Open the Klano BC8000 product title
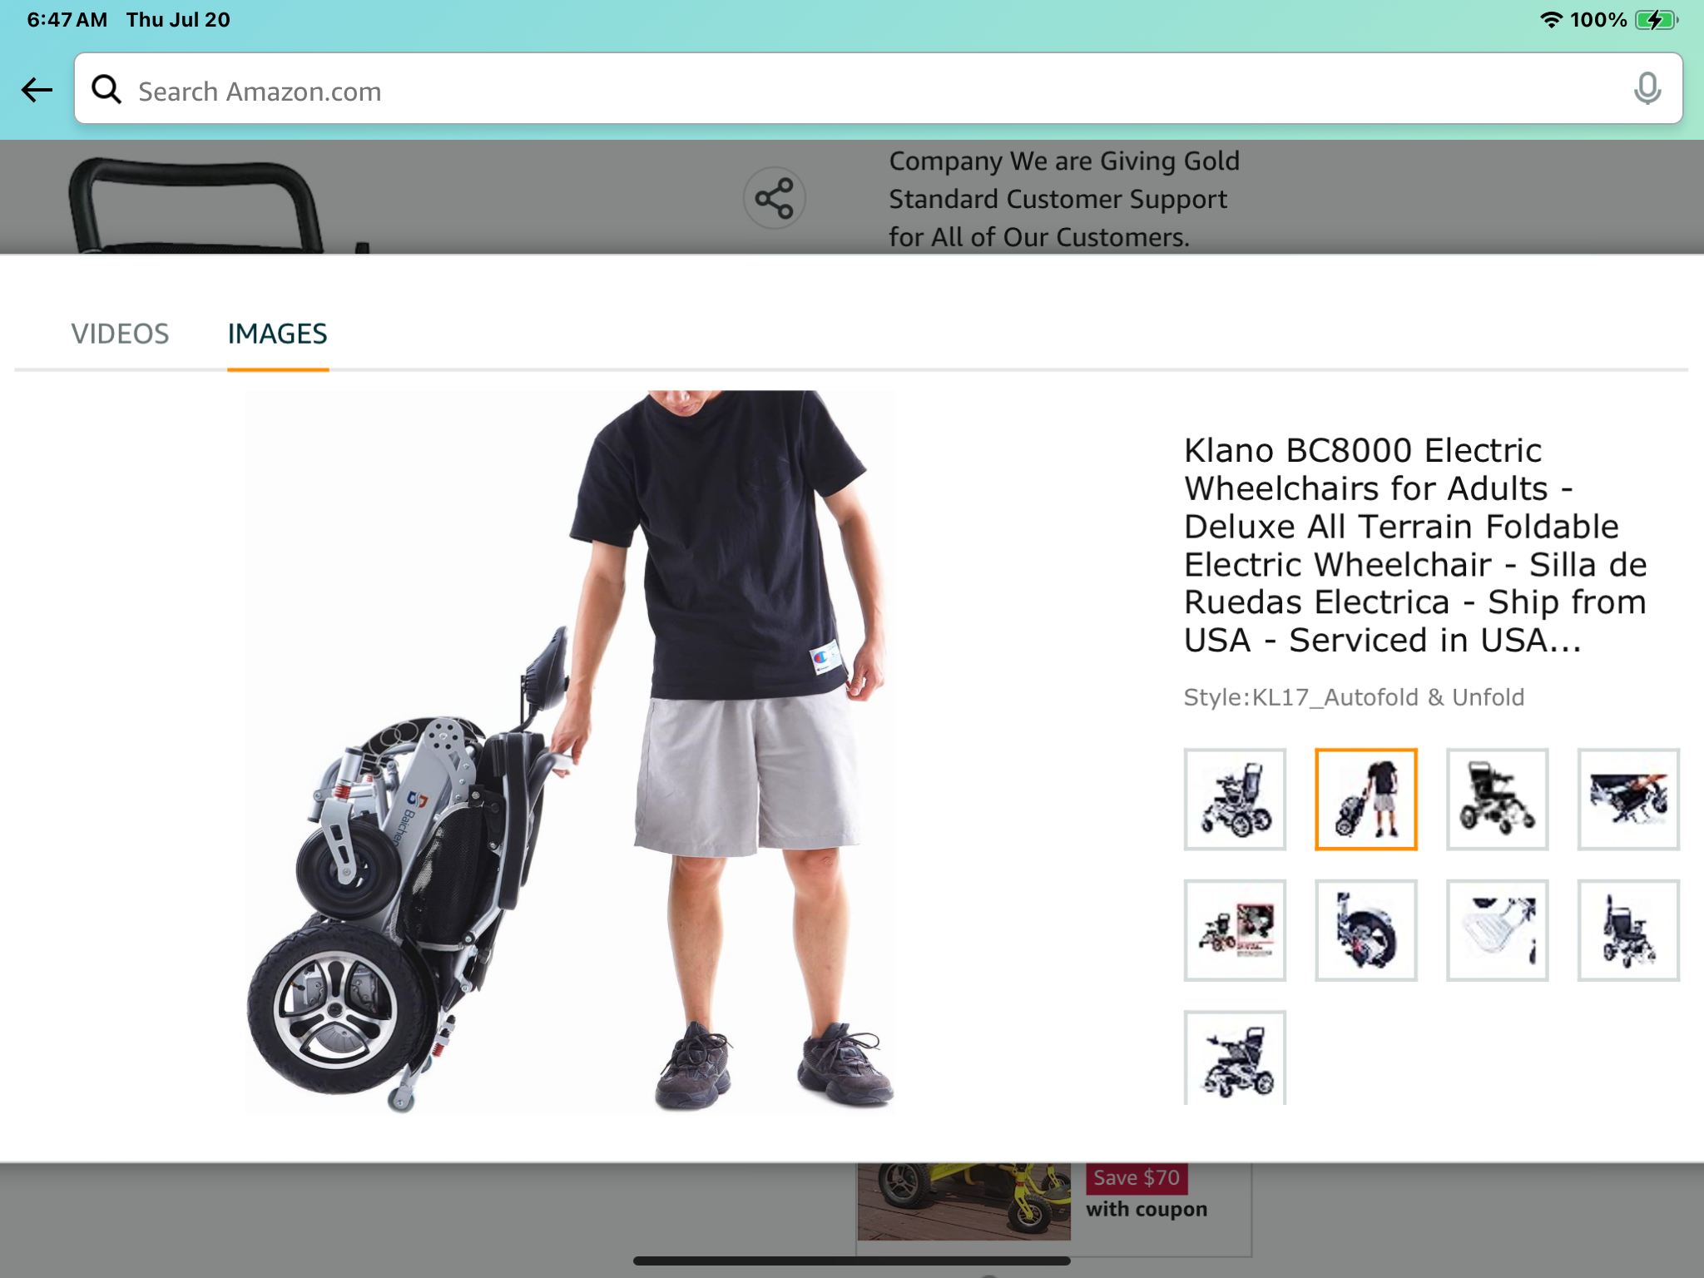This screenshot has height=1278, width=1704. pyautogui.click(x=1415, y=545)
